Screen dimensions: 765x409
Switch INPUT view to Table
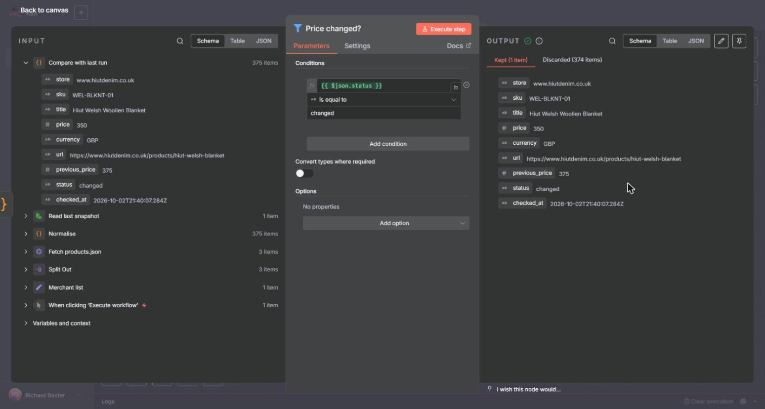pyautogui.click(x=237, y=41)
